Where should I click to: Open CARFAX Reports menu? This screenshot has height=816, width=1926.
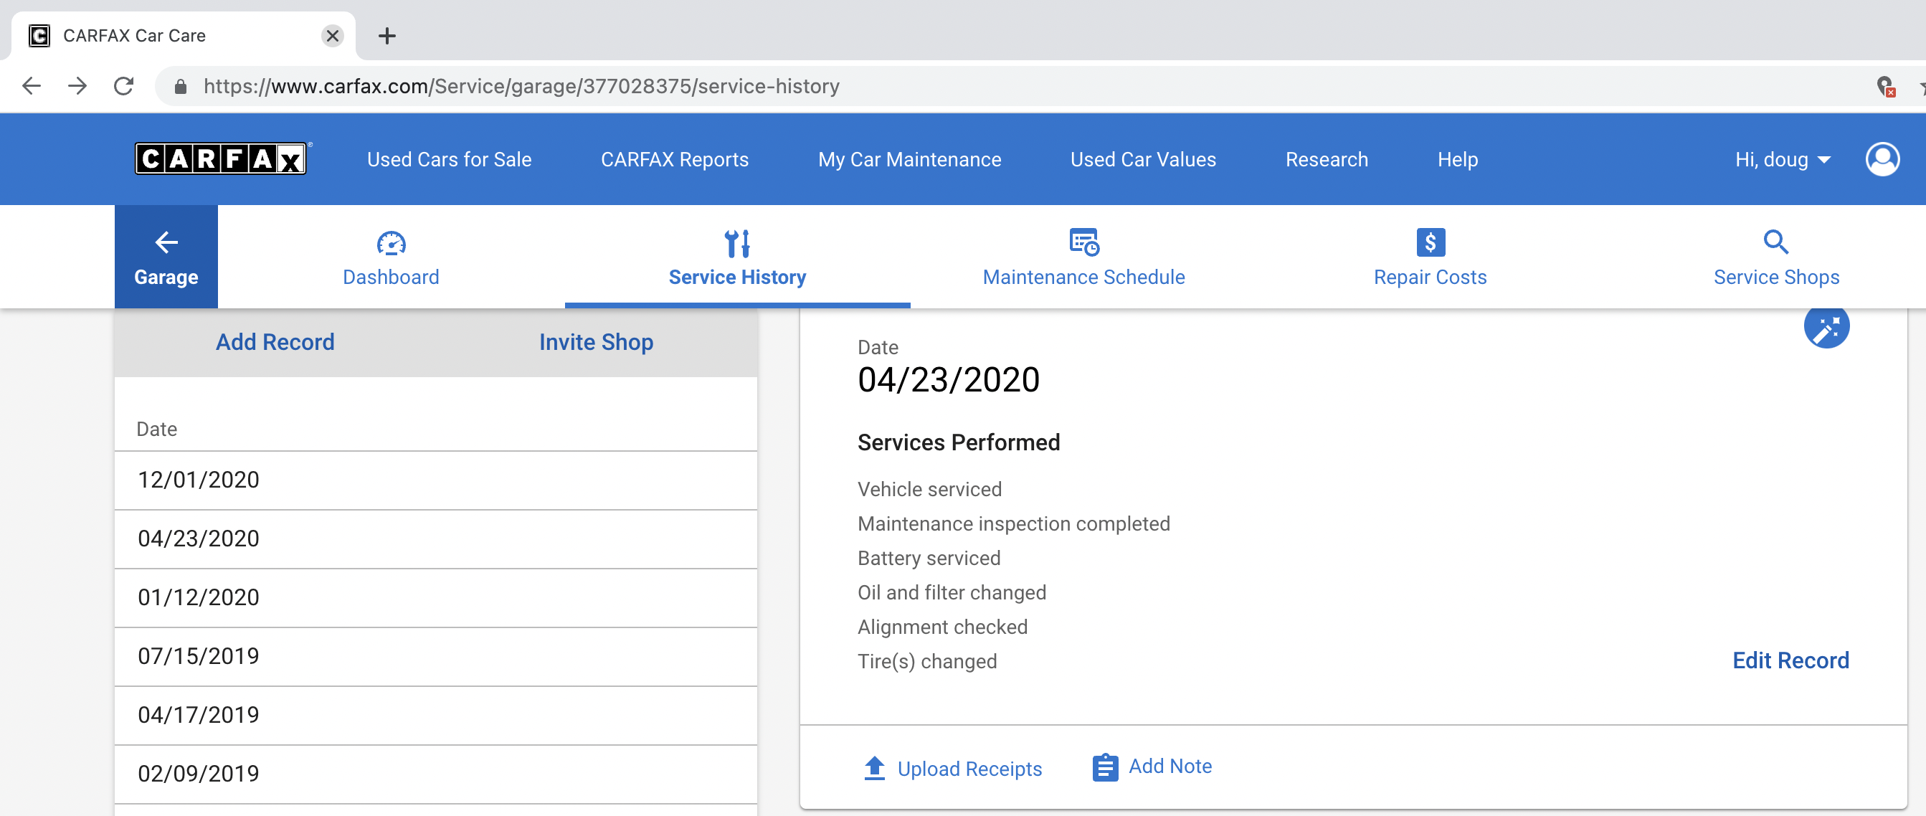[675, 159]
